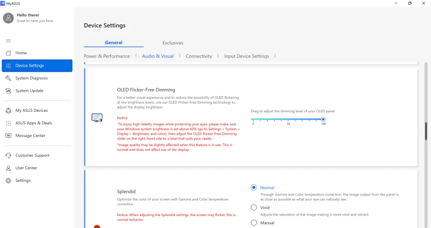This screenshot has width=431, height=228.
Task: Open System Diagnosis from sidebar
Action: tap(37, 78)
